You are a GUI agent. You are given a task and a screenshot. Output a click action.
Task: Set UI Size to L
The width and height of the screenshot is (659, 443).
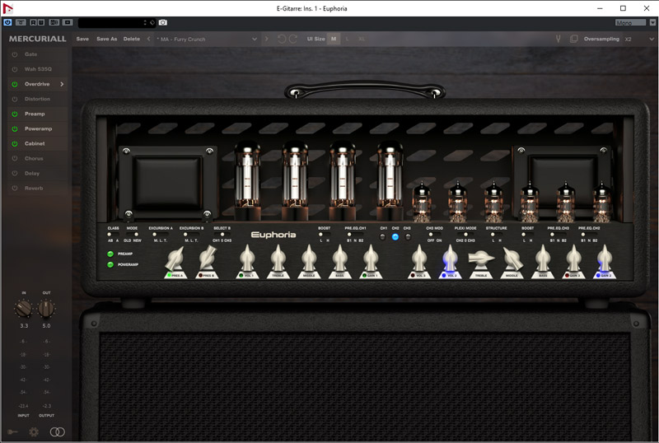pos(347,39)
